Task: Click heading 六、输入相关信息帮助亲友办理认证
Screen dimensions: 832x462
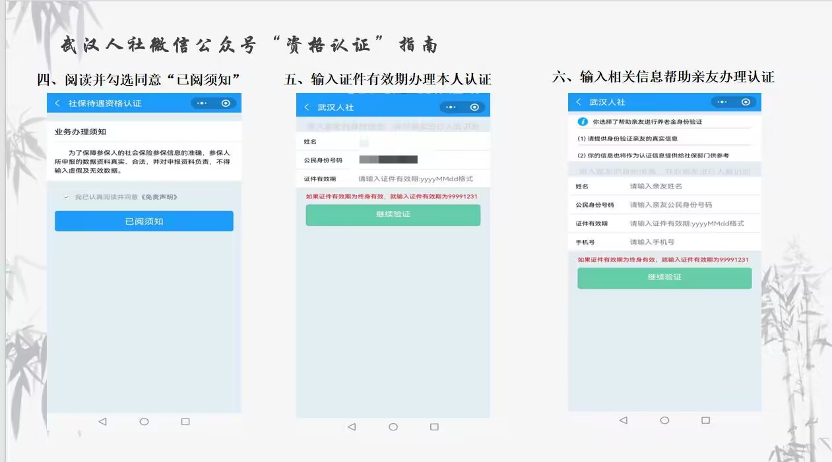Action: coord(663,76)
